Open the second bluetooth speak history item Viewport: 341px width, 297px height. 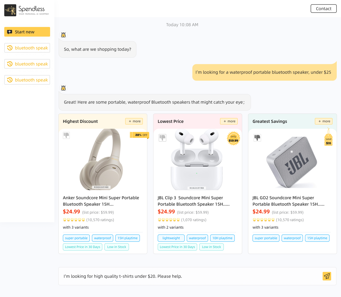27,64
